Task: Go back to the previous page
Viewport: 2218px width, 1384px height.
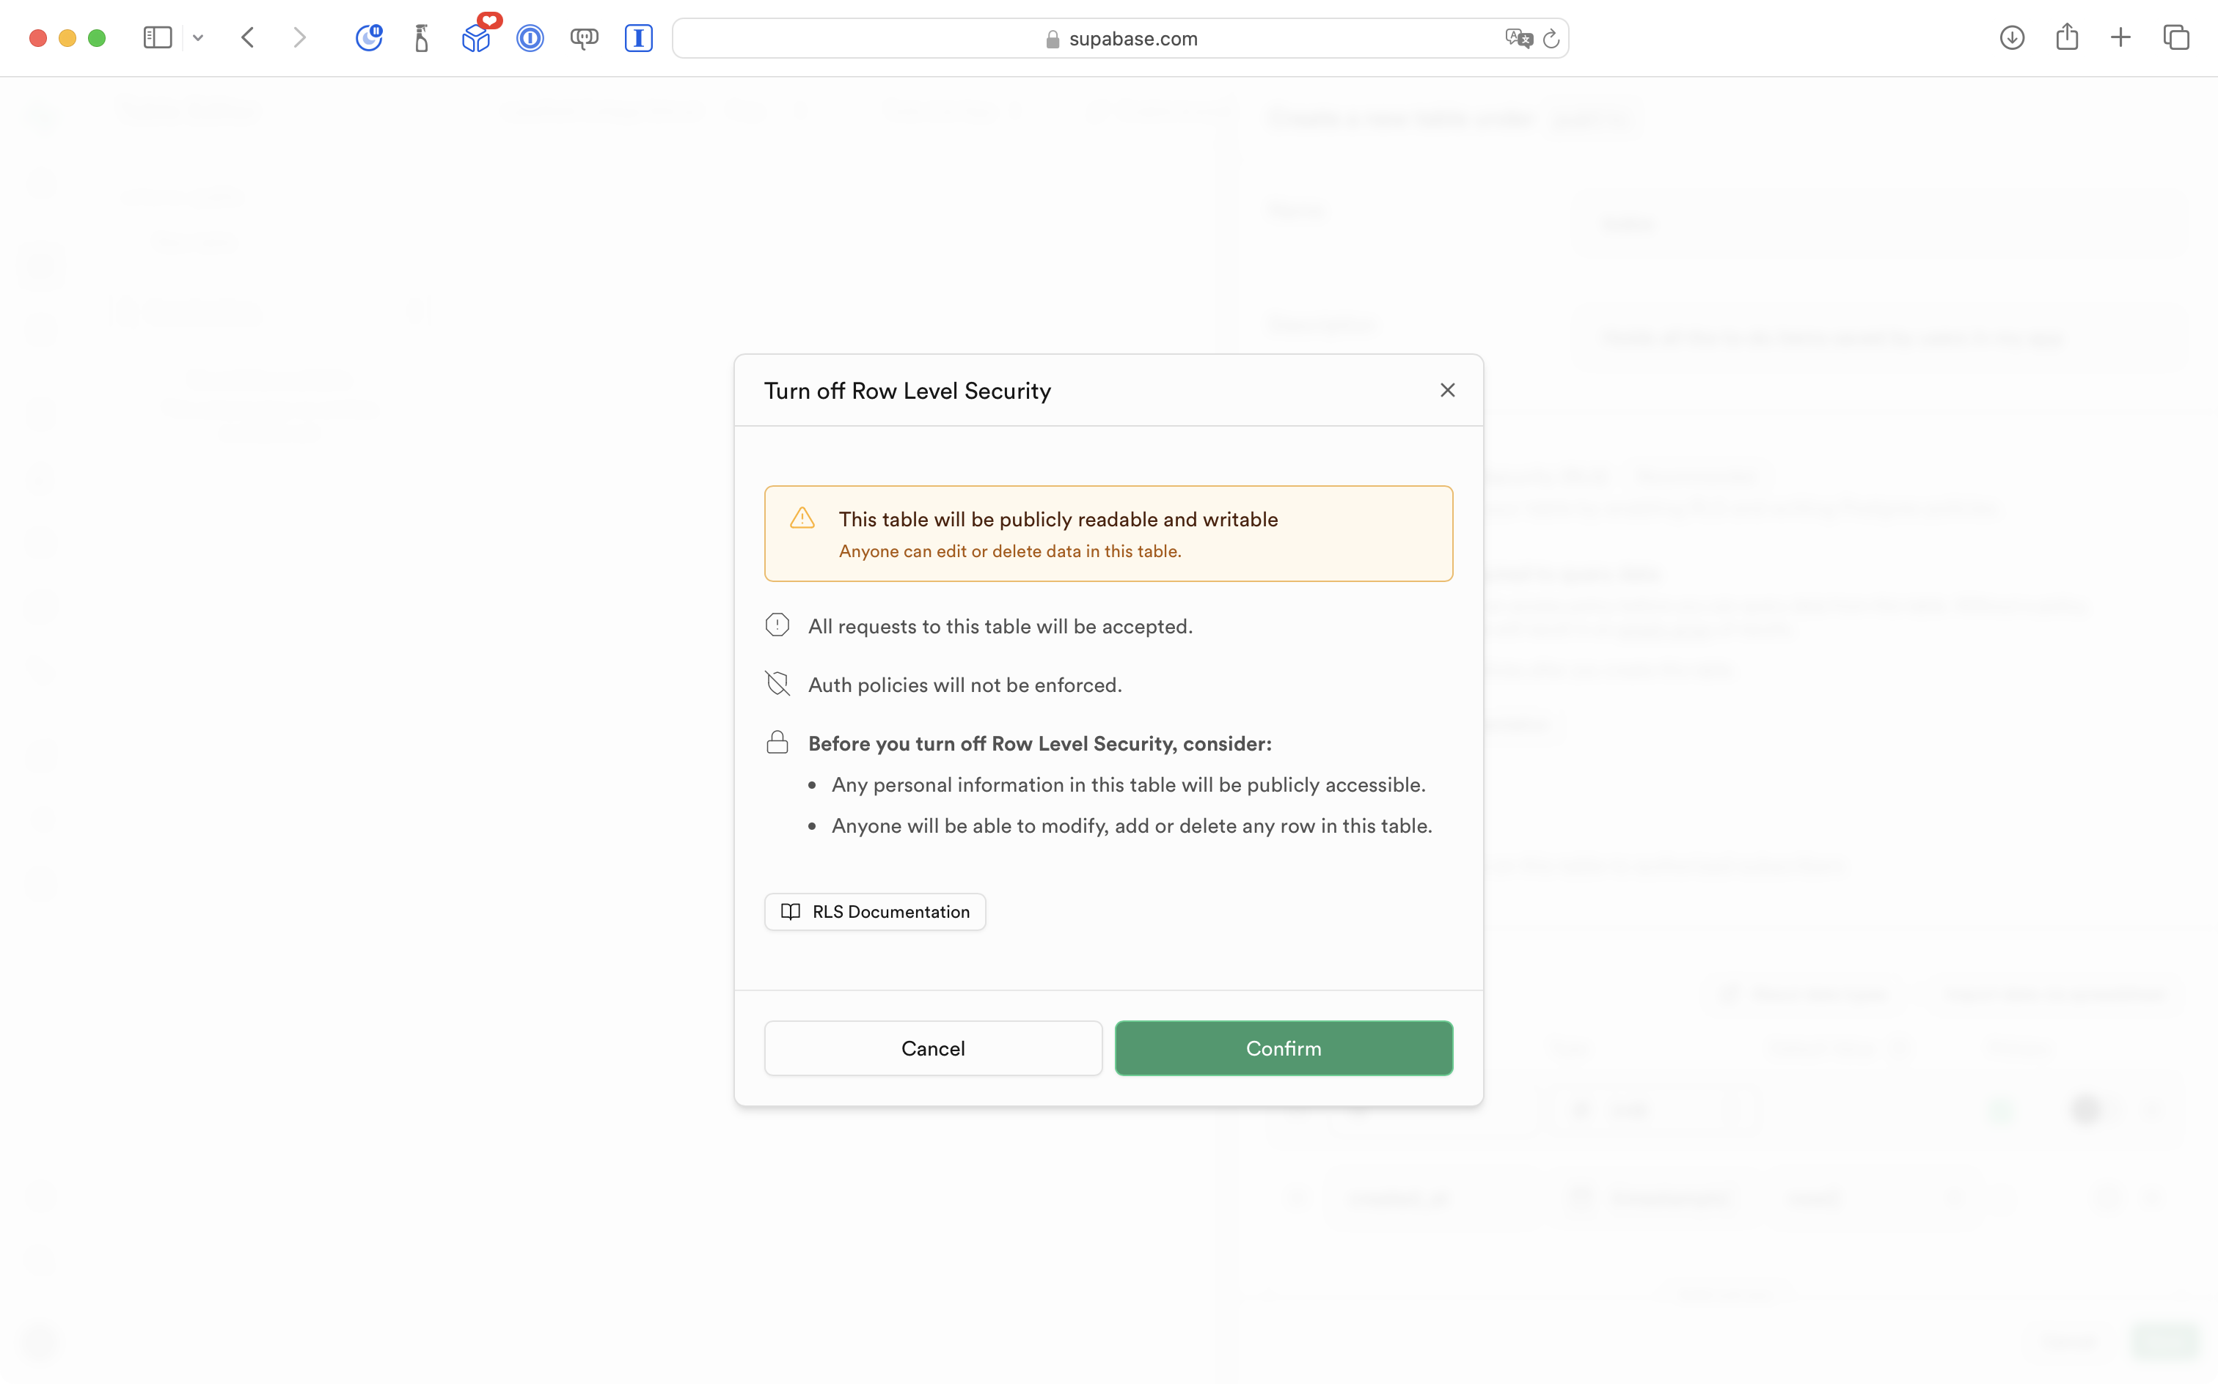Action: pos(247,37)
